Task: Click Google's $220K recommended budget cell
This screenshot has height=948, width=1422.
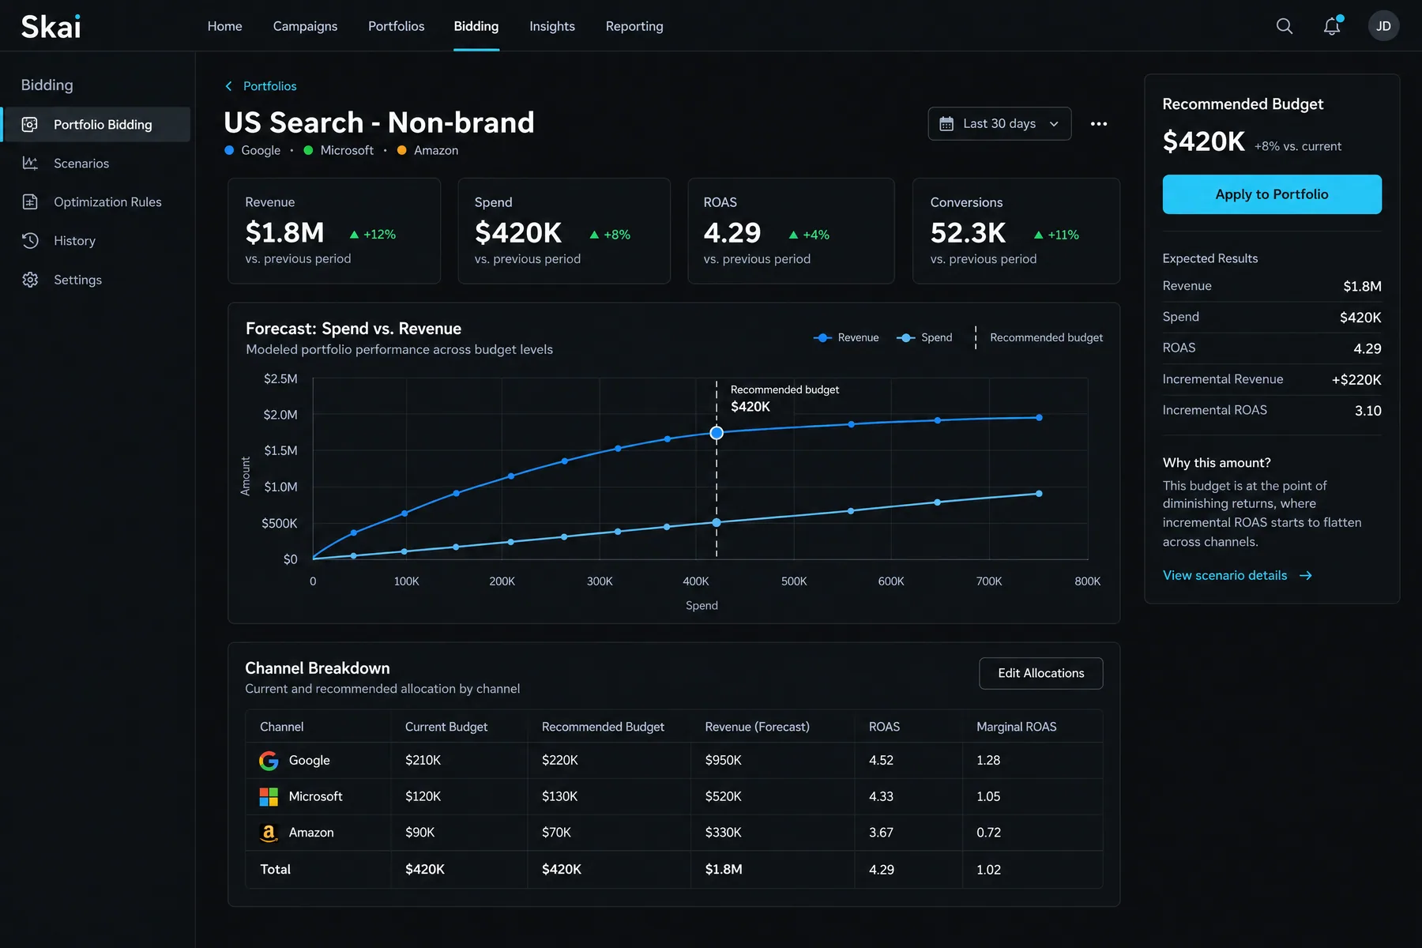Action: (x=560, y=760)
